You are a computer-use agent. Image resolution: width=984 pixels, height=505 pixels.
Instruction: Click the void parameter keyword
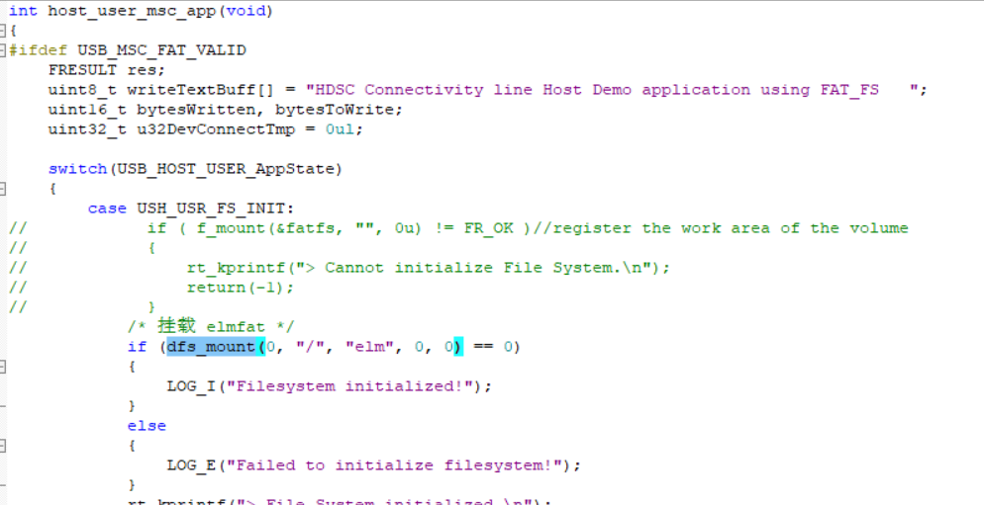(x=246, y=11)
